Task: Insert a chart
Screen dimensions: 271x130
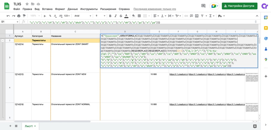Action: [196, 16]
